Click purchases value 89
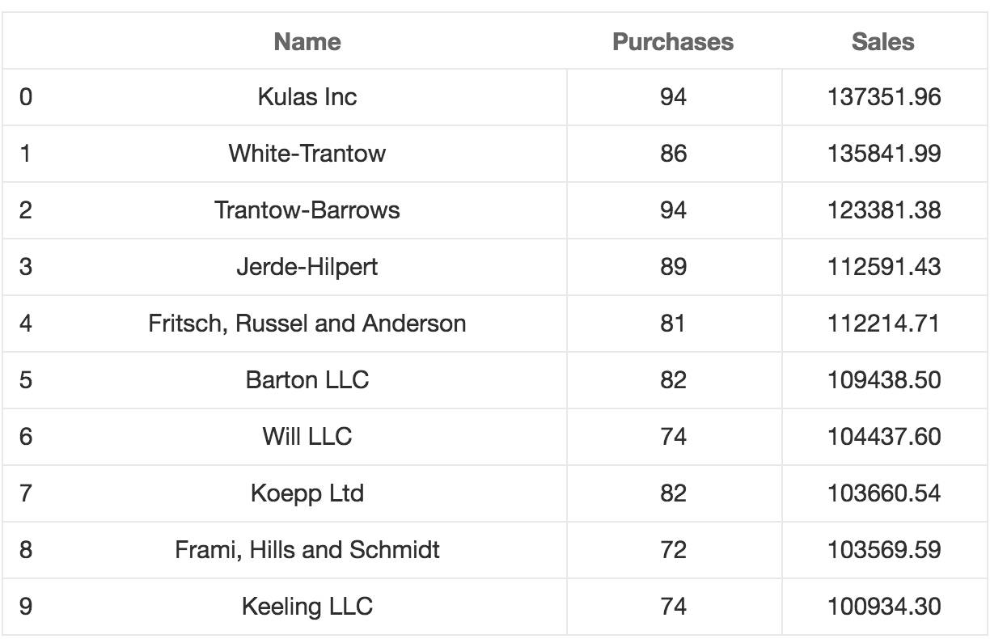 [x=673, y=267]
